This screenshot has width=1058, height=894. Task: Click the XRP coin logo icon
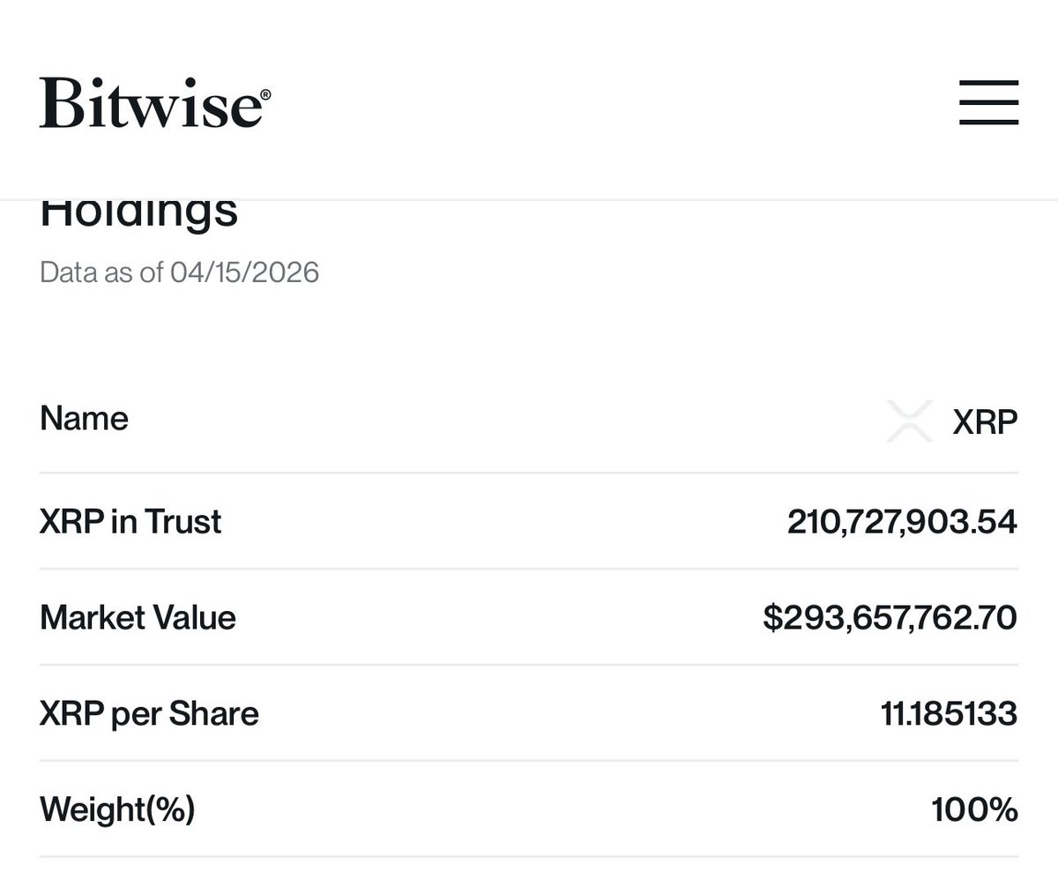[x=909, y=421]
